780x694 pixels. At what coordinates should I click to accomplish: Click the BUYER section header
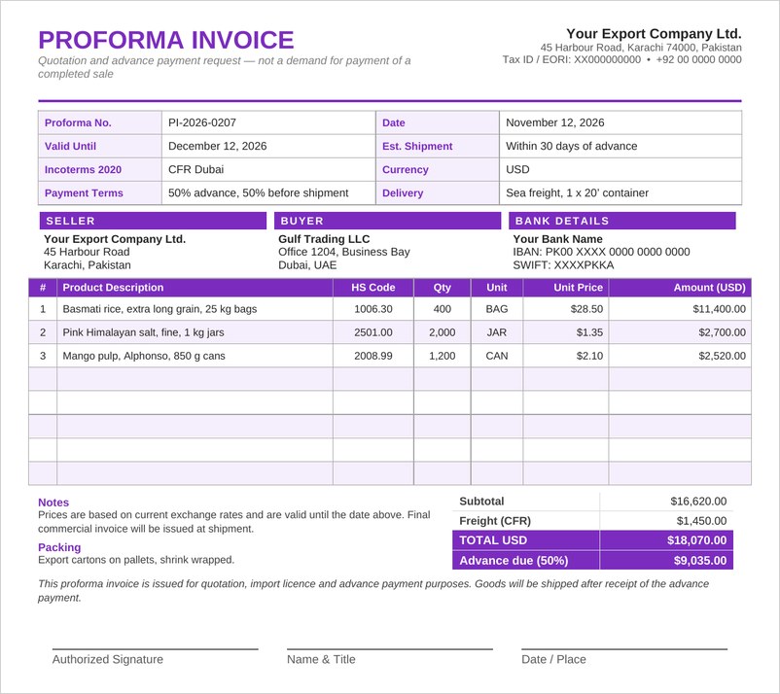click(x=387, y=221)
